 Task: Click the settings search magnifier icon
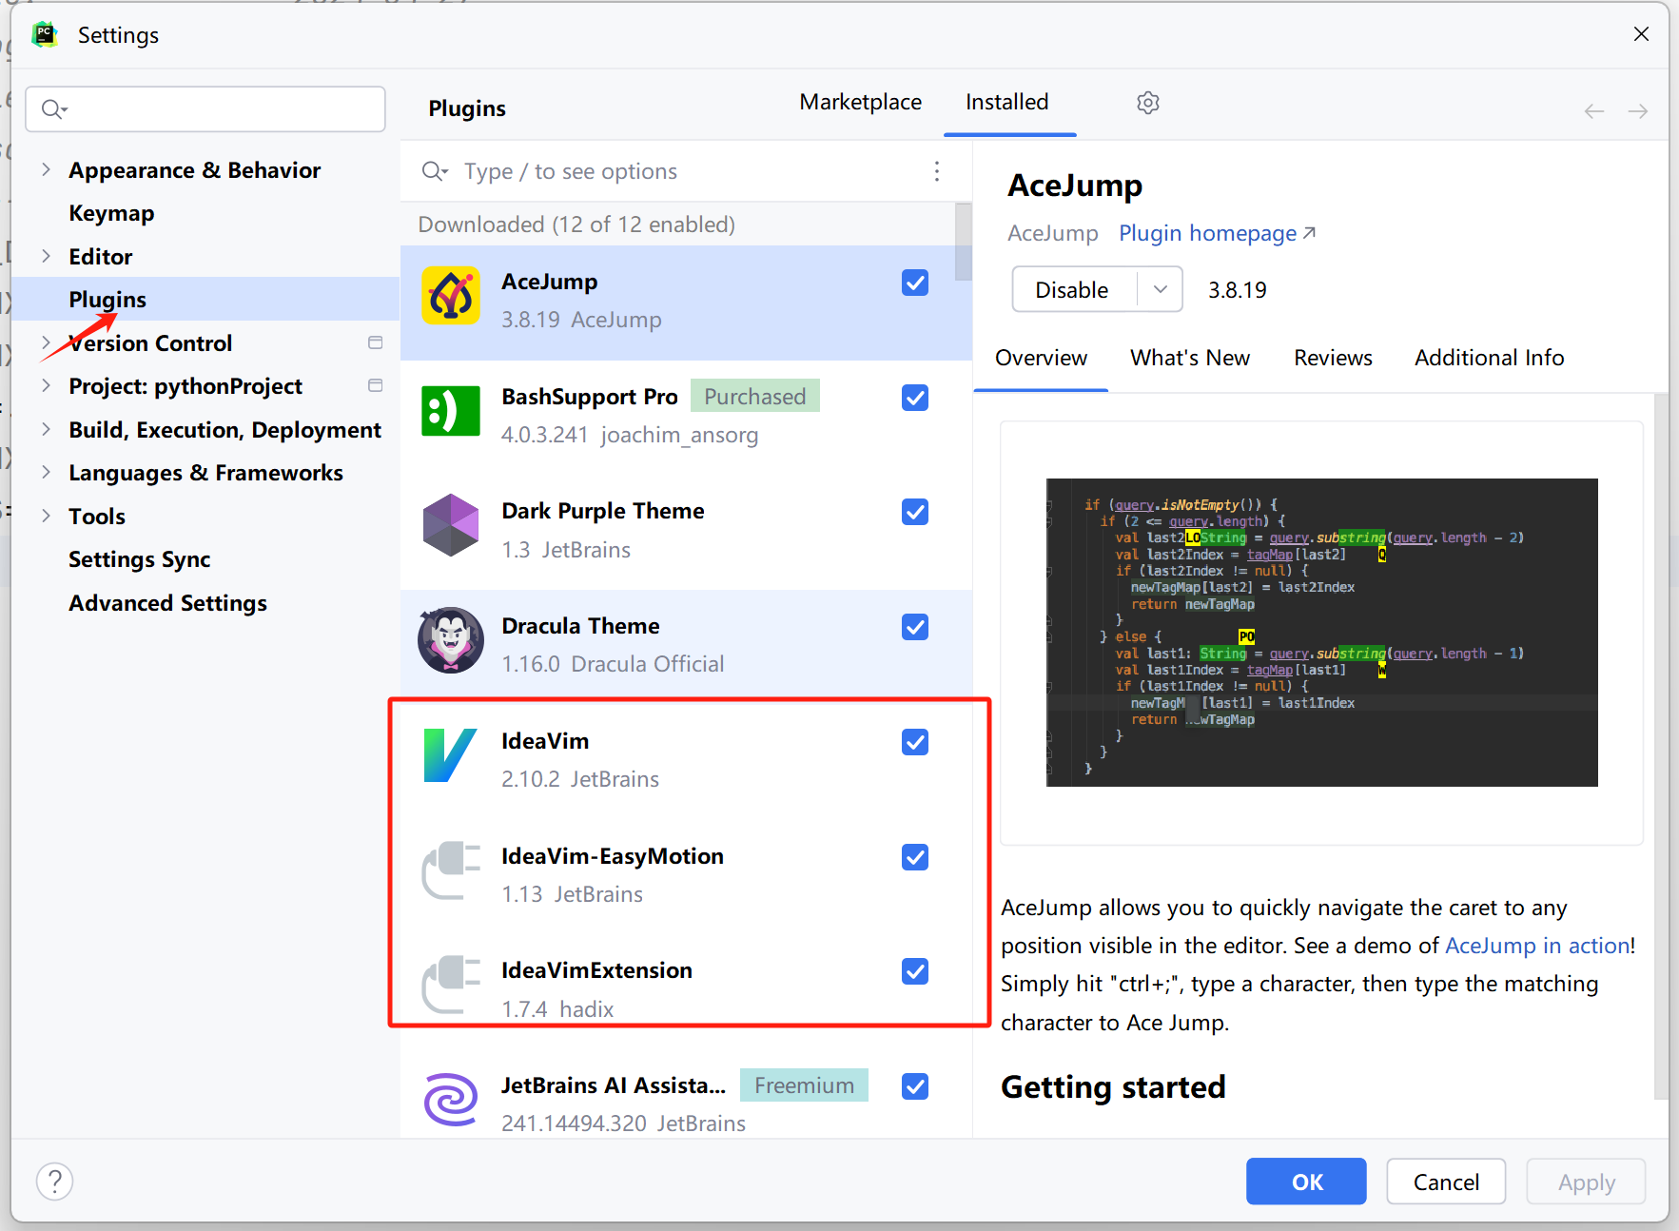coord(54,109)
